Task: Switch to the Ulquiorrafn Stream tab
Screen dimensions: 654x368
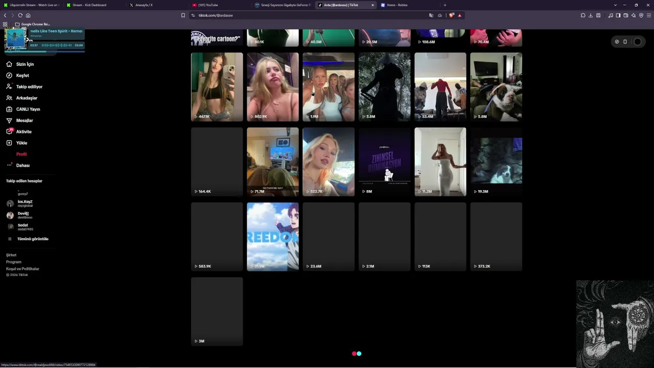Action: (31, 5)
